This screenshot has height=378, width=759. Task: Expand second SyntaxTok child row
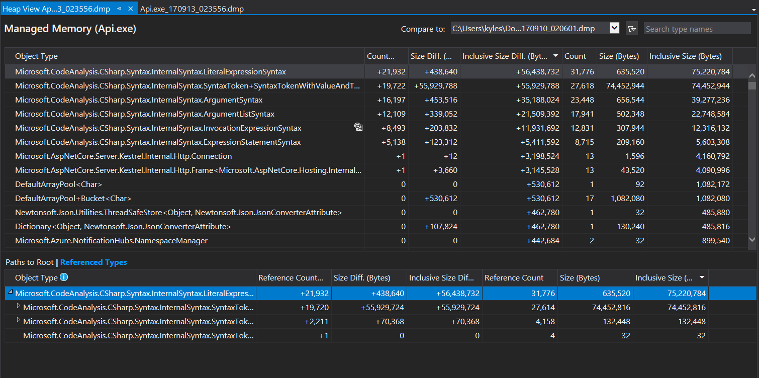tap(19, 320)
